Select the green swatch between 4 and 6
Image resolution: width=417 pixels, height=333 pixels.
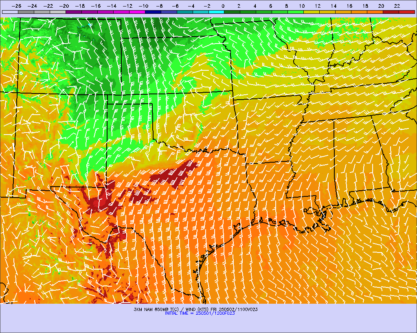tap(264, 12)
